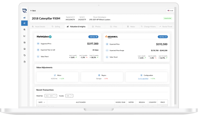Click the Listed for Sale status badge
199x117 pixels.
tap(168, 18)
